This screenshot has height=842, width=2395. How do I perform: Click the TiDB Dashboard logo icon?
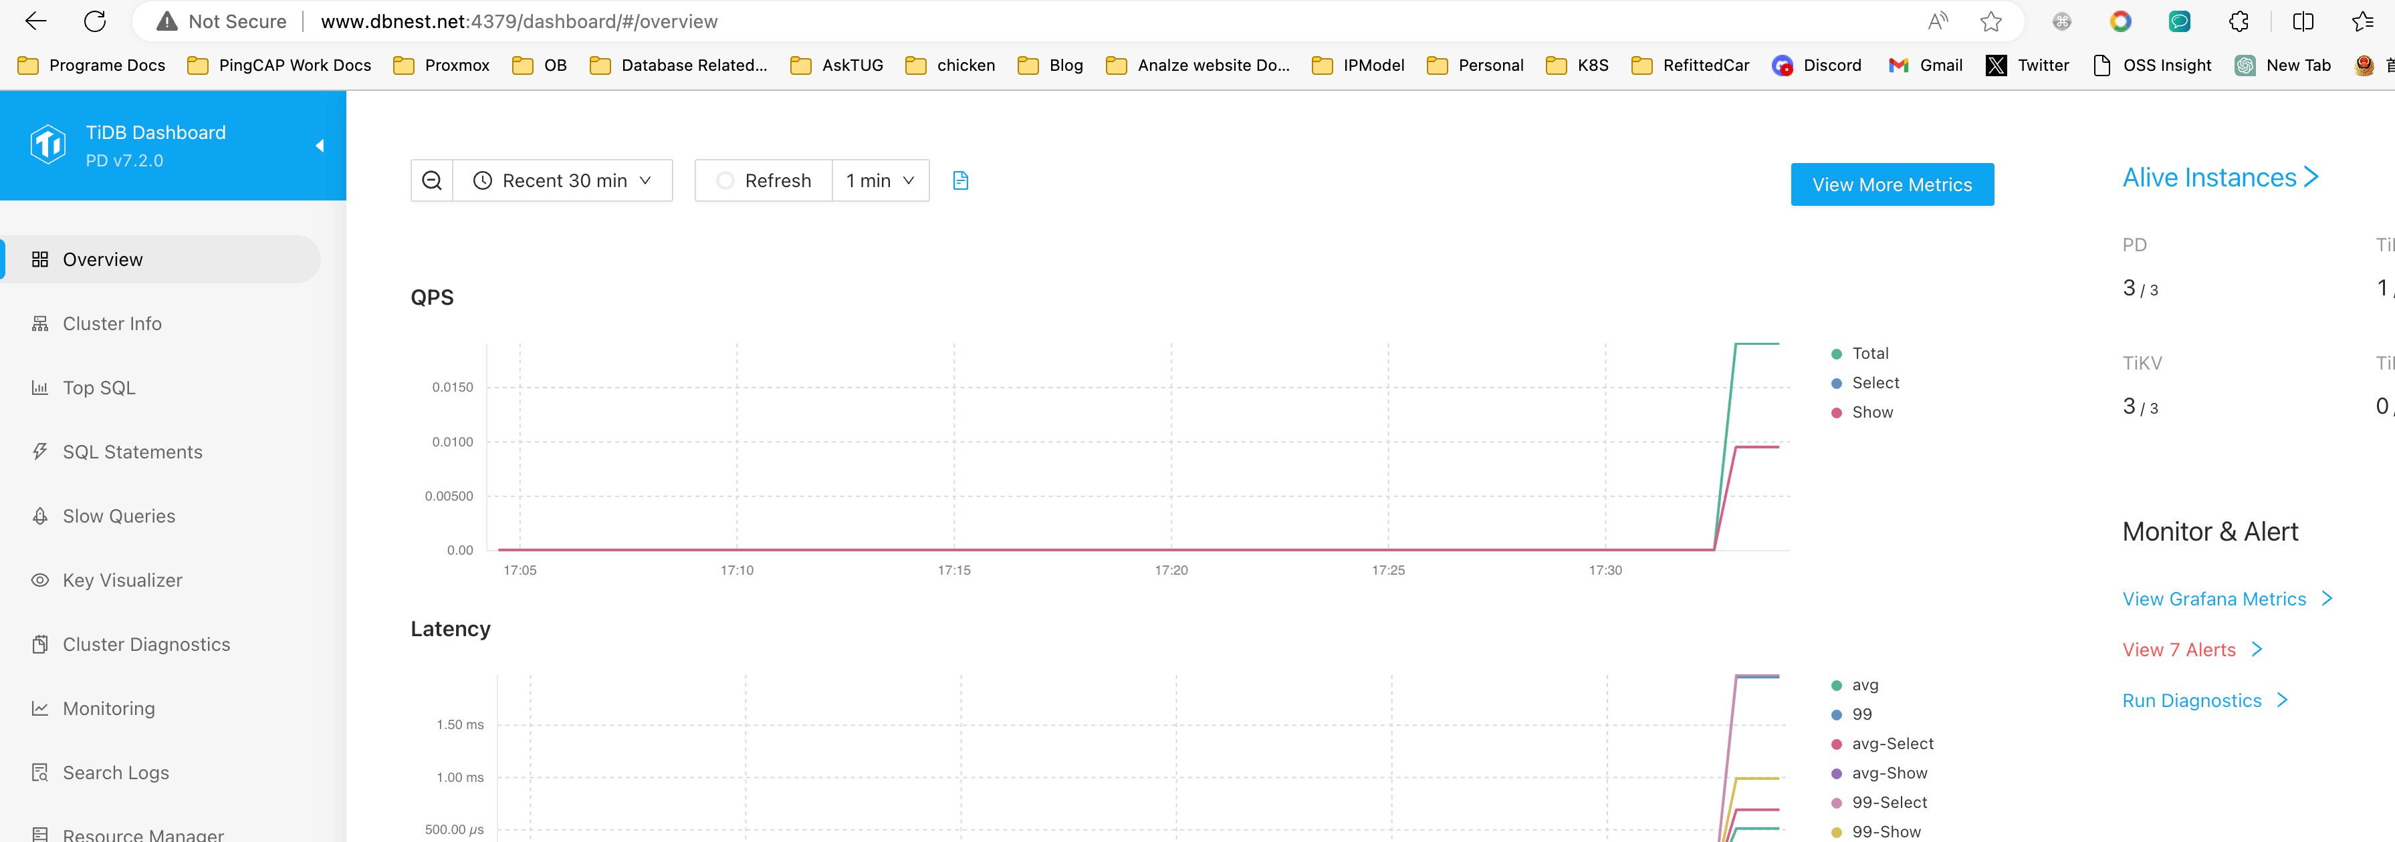tap(47, 145)
